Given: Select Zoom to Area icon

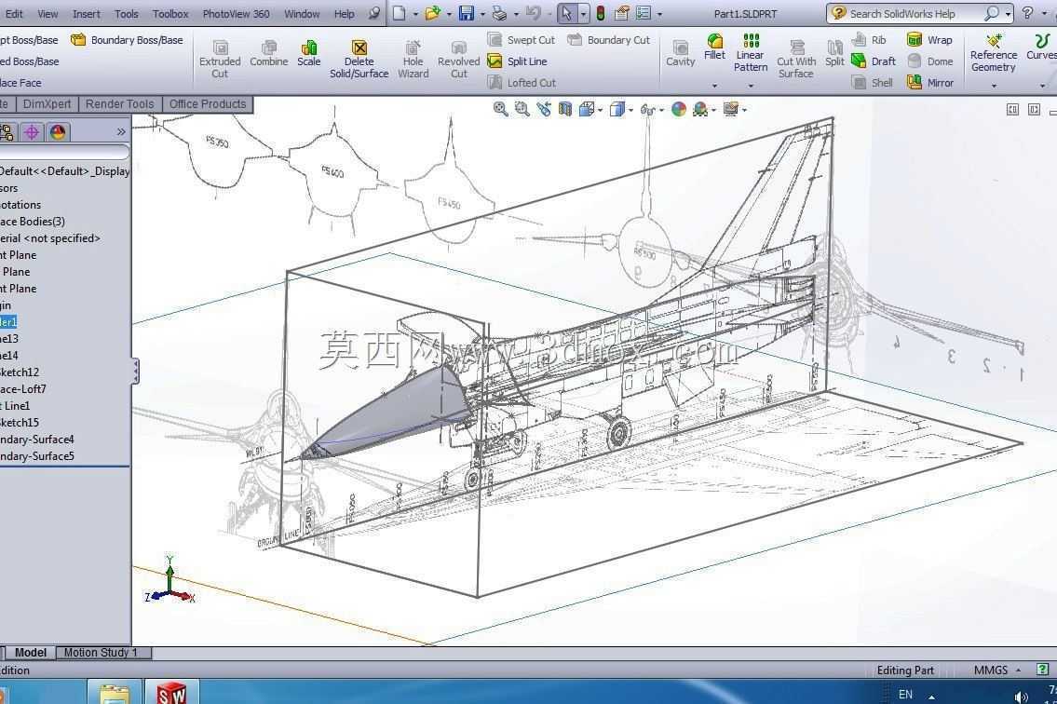Looking at the screenshot, I should pyautogui.click(x=522, y=109).
